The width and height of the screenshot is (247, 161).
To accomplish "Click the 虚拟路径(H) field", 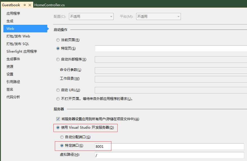I will tap(170, 155).
